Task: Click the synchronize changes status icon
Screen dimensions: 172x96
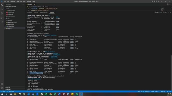Action: [7, 91]
